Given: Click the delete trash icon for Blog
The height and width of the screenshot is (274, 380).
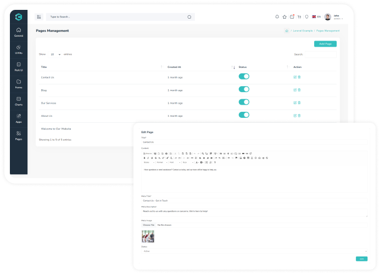Looking at the screenshot, I should click(299, 90).
